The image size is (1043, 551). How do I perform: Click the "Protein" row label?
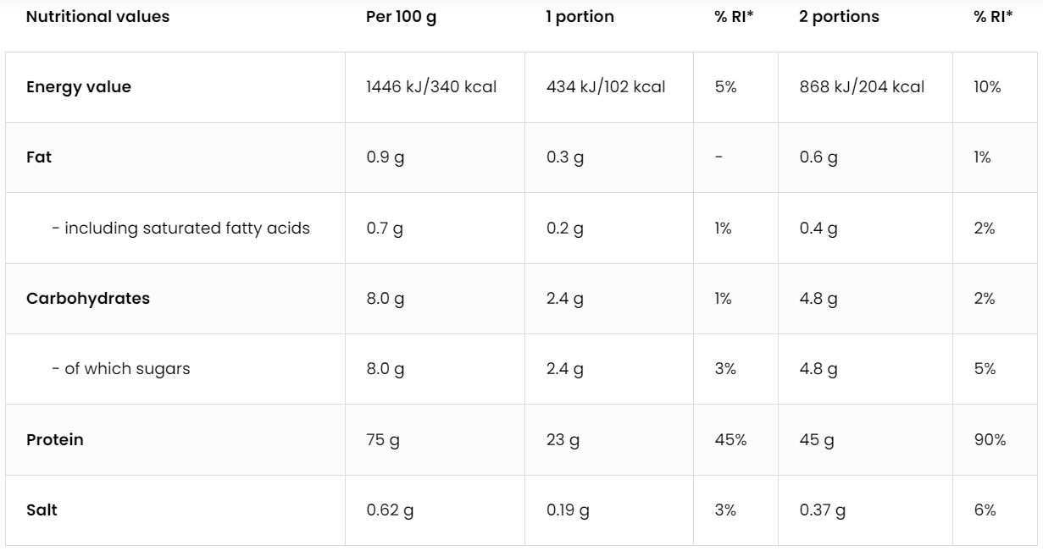pos(55,440)
